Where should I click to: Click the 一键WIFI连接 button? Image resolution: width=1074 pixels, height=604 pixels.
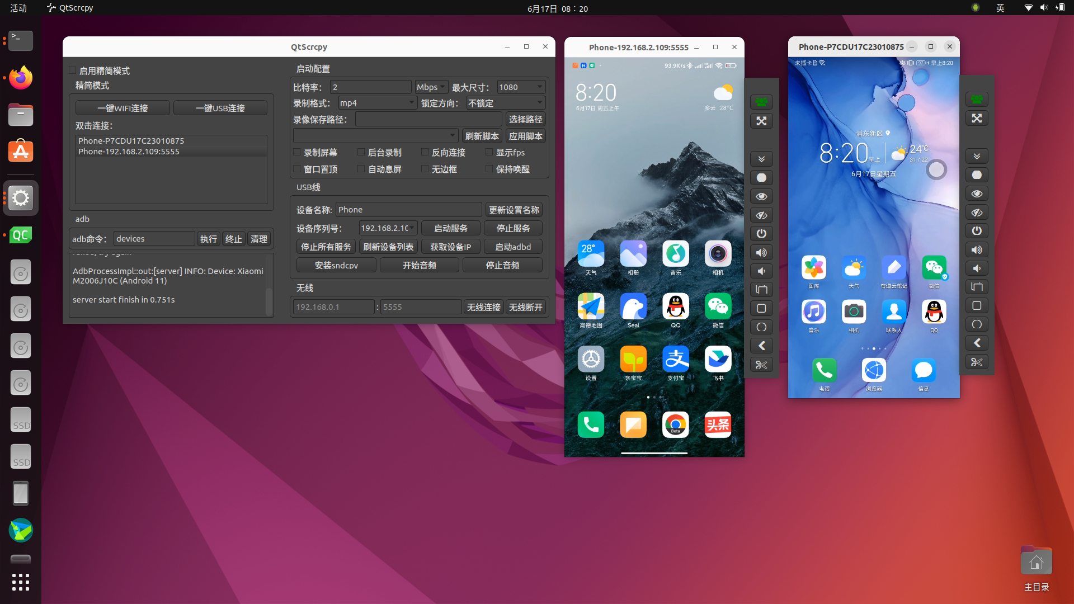coord(123,107)
